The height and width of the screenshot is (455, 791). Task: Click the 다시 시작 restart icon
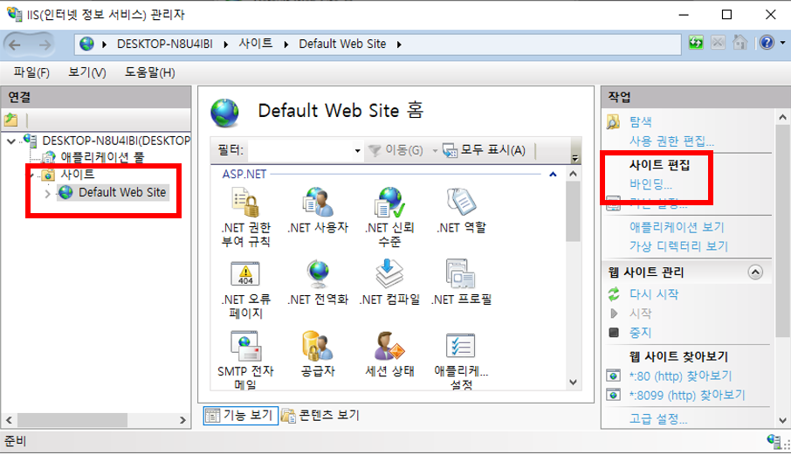[614, 294]
